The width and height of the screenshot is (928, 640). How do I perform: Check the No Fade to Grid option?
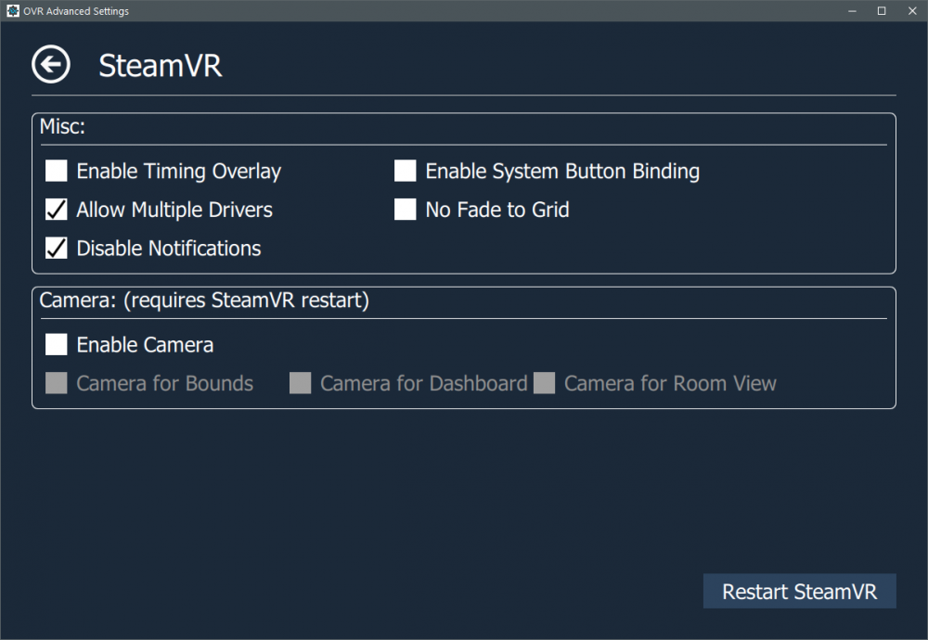point(406,210)
